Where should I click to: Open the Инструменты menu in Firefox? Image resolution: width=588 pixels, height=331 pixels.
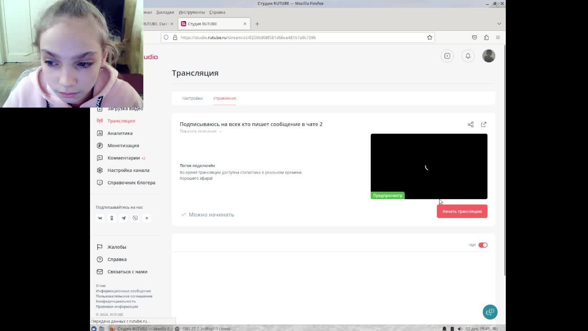pyautogui.click(x=192, y=12)
